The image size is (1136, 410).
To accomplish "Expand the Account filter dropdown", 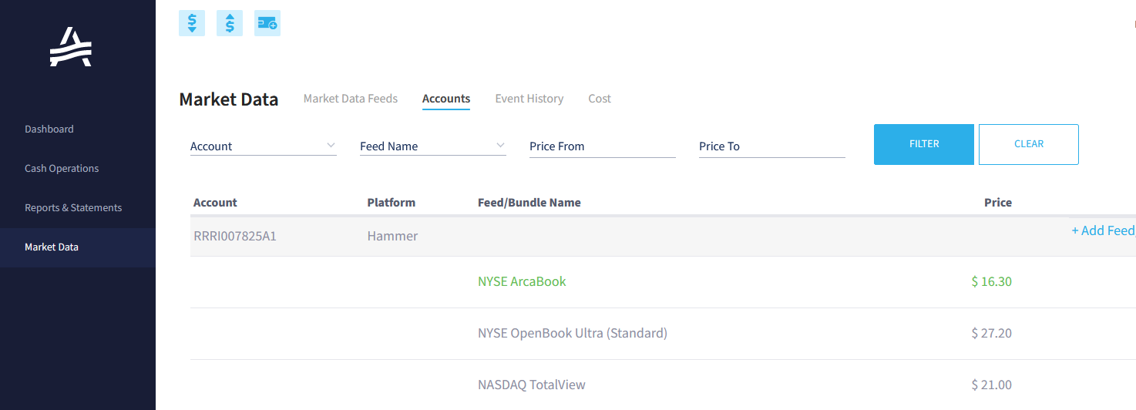I will click(x=264, y=146).
